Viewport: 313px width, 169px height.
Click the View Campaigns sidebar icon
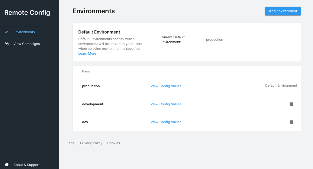coord(7,44)
